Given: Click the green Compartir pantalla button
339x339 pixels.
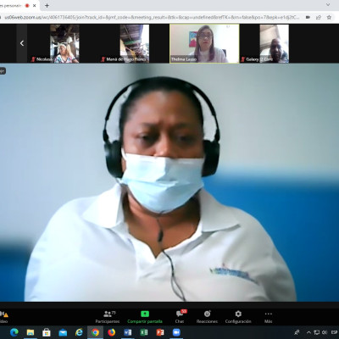Looking at the screenshot, I should pos(145,317).
